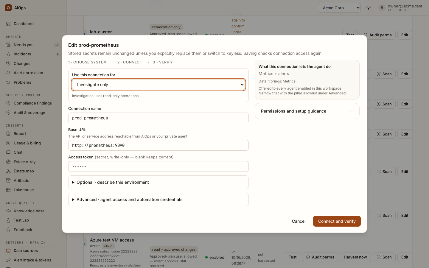The width and height of the screenshot is (429, 268).
Task: Expand Optional describe this environment section
Action: tap(158, 182)
